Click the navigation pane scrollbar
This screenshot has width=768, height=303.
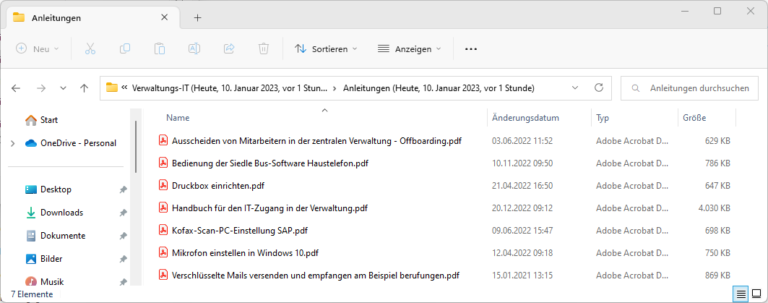(x=136, y=145)
